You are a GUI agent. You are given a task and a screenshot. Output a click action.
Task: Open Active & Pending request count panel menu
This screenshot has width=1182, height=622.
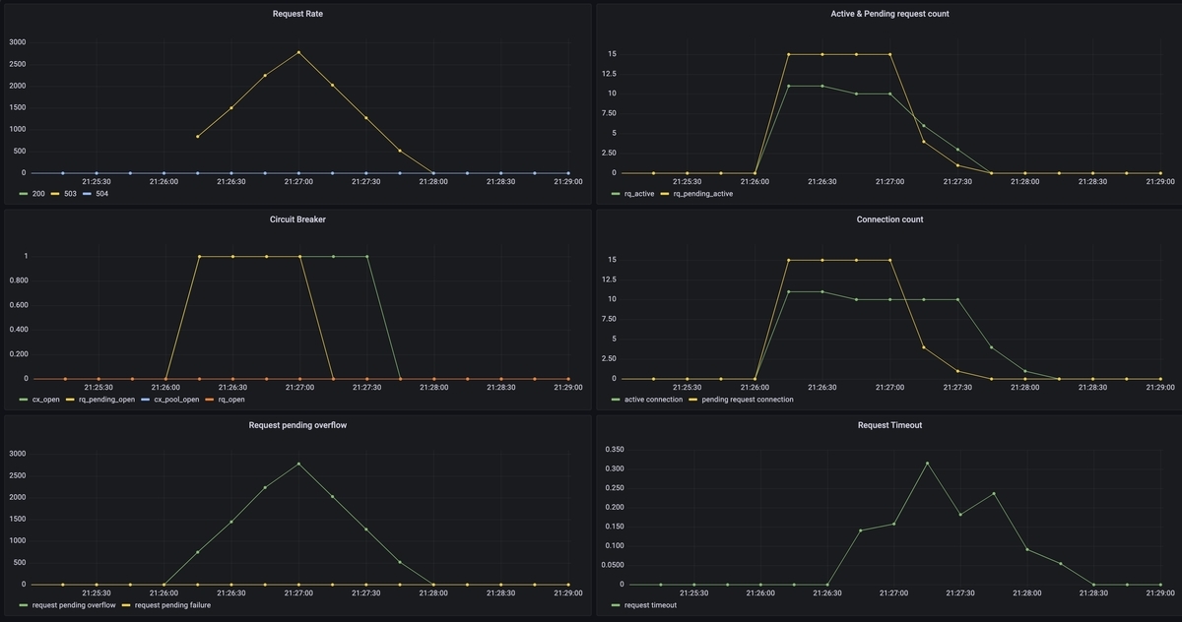[x=888, y=14]
